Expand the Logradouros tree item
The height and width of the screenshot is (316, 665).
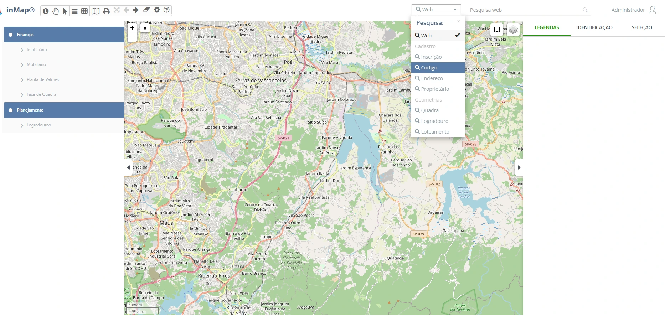[22, 125]
